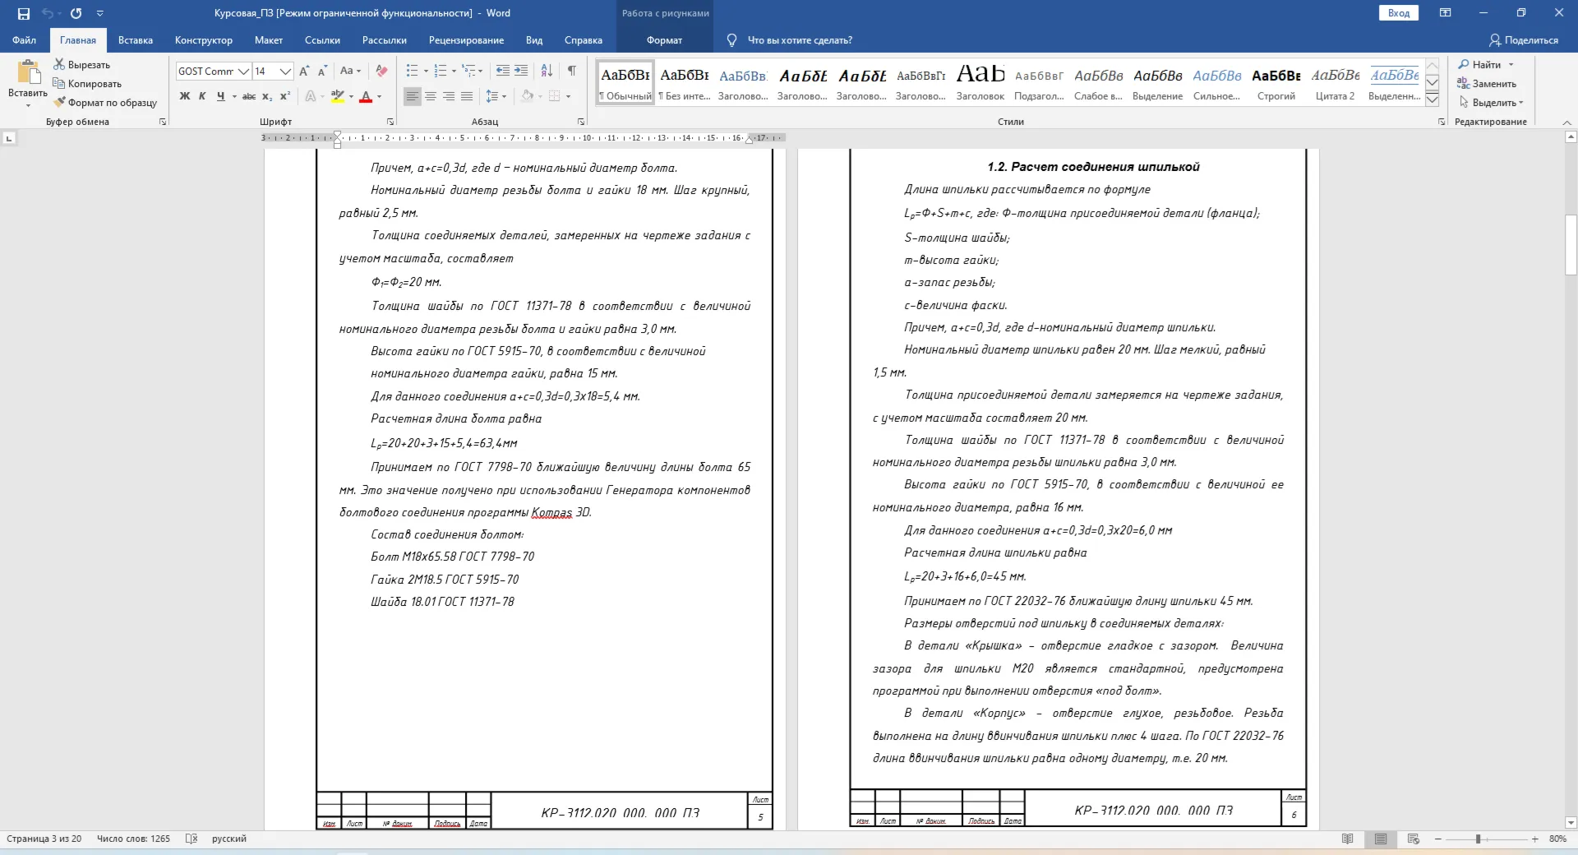Cut selection using Вырезать
This screenshot has height=855, width=1578.
pos(82,65)
